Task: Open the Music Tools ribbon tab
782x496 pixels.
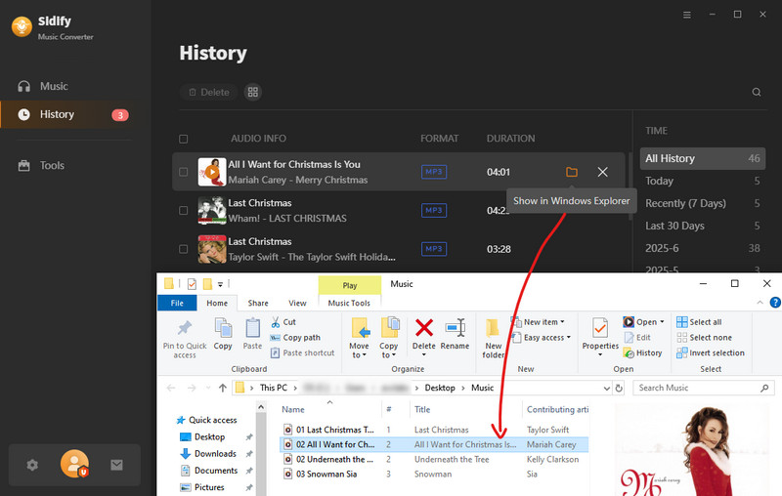Action: tap(349, 303)
